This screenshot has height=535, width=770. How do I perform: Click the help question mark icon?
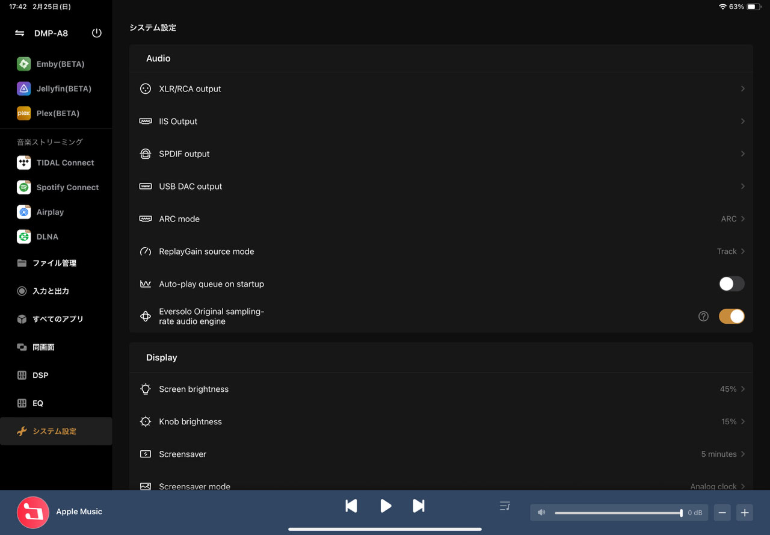click(x=703, y=317)
